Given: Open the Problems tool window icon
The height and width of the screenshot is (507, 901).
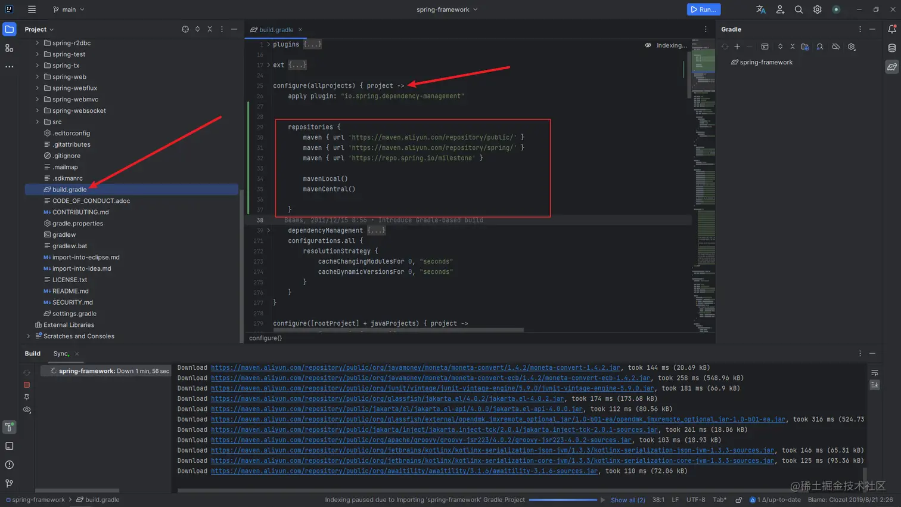Looking at the screenshot, I should [x=9, y=464].
